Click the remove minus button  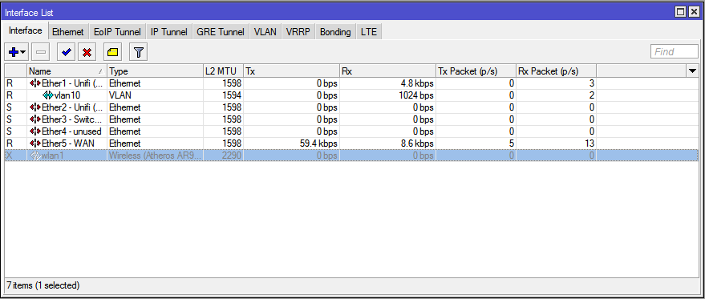41,52
